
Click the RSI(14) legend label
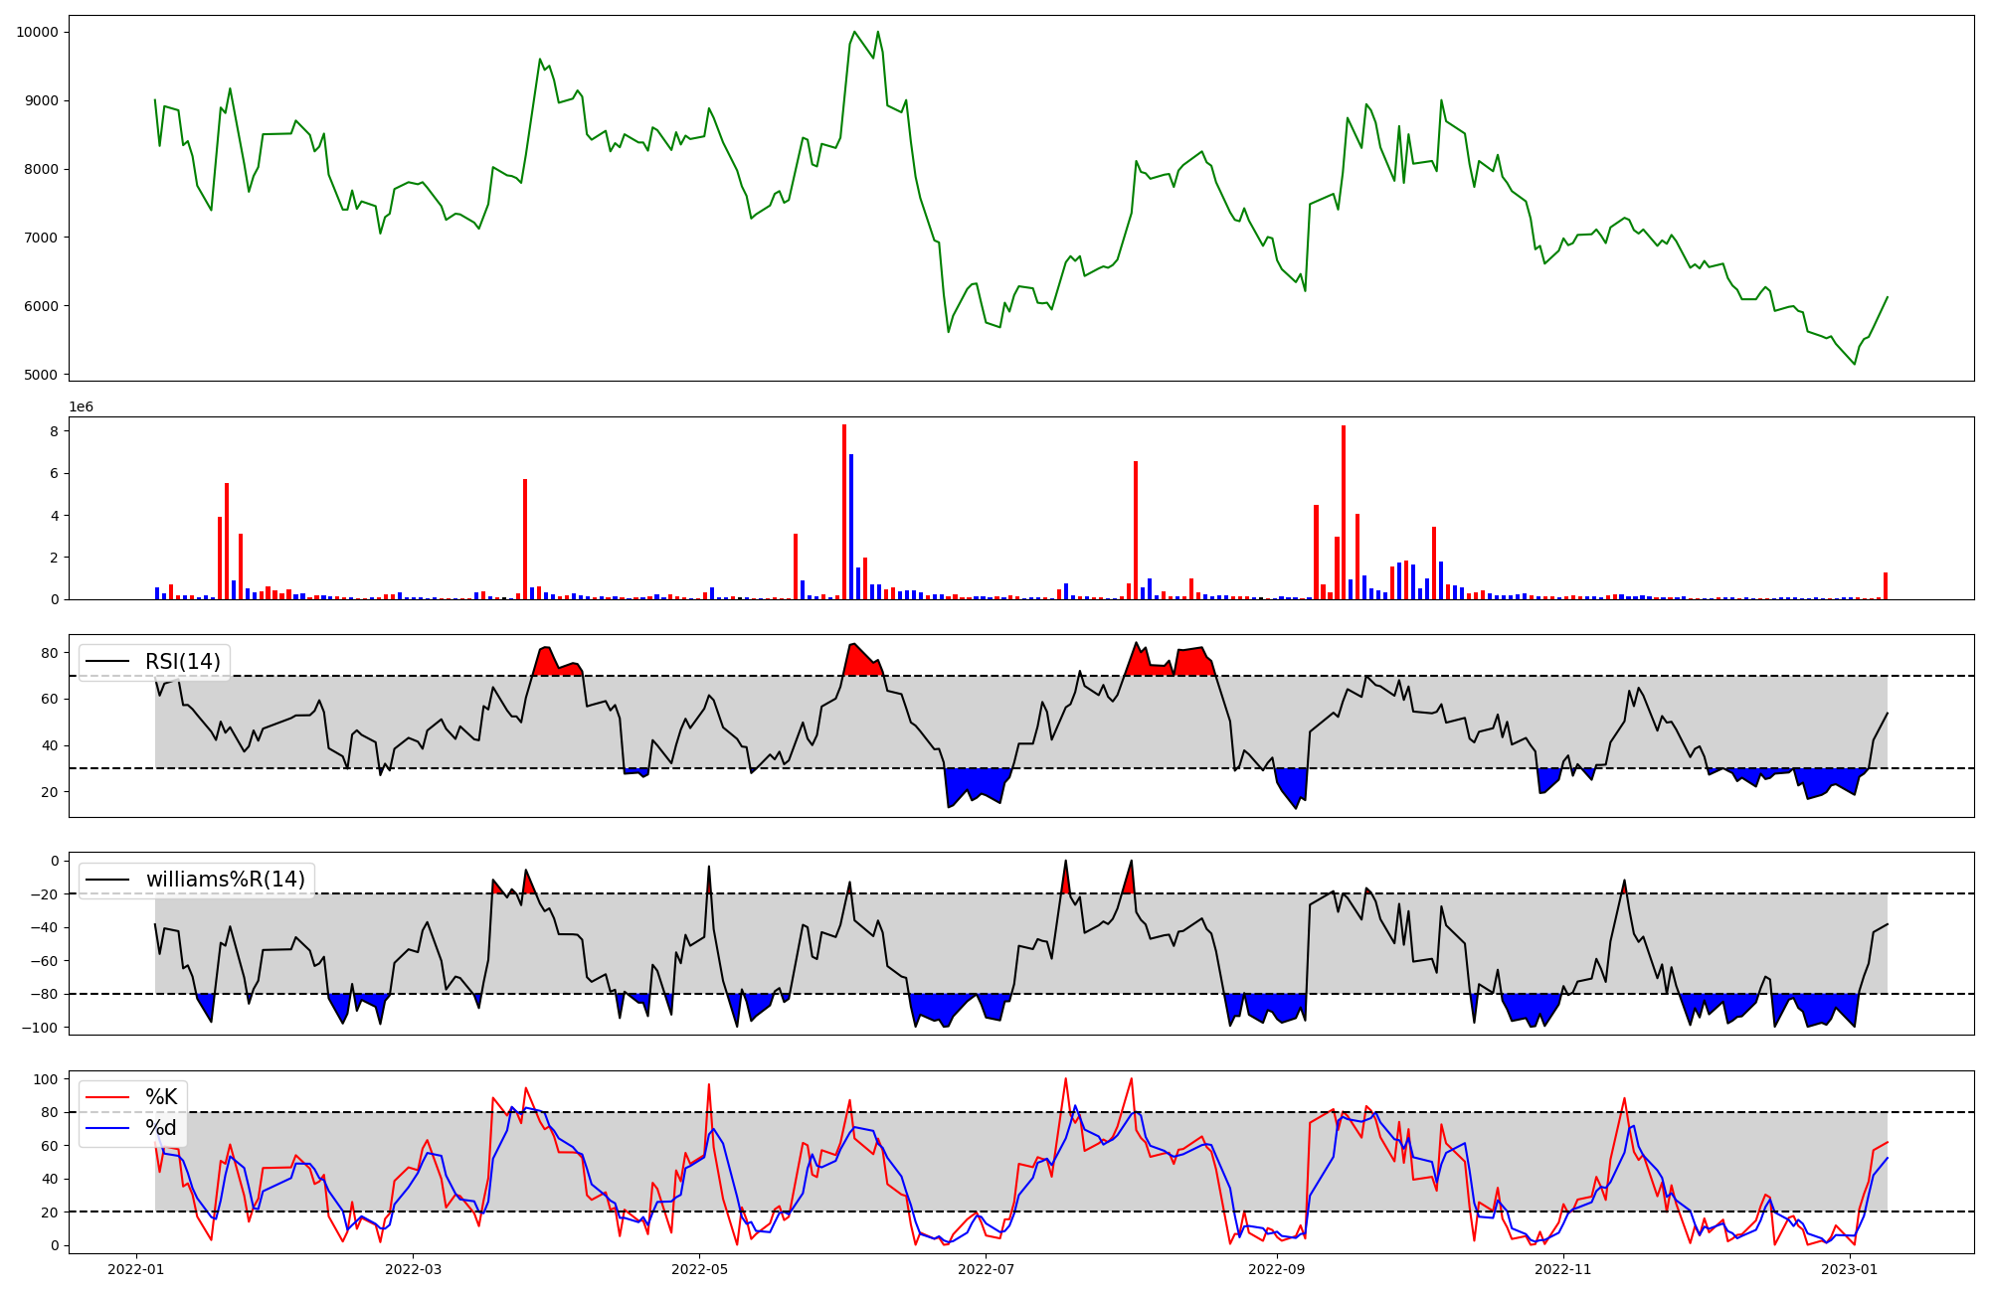pos(183,662)
